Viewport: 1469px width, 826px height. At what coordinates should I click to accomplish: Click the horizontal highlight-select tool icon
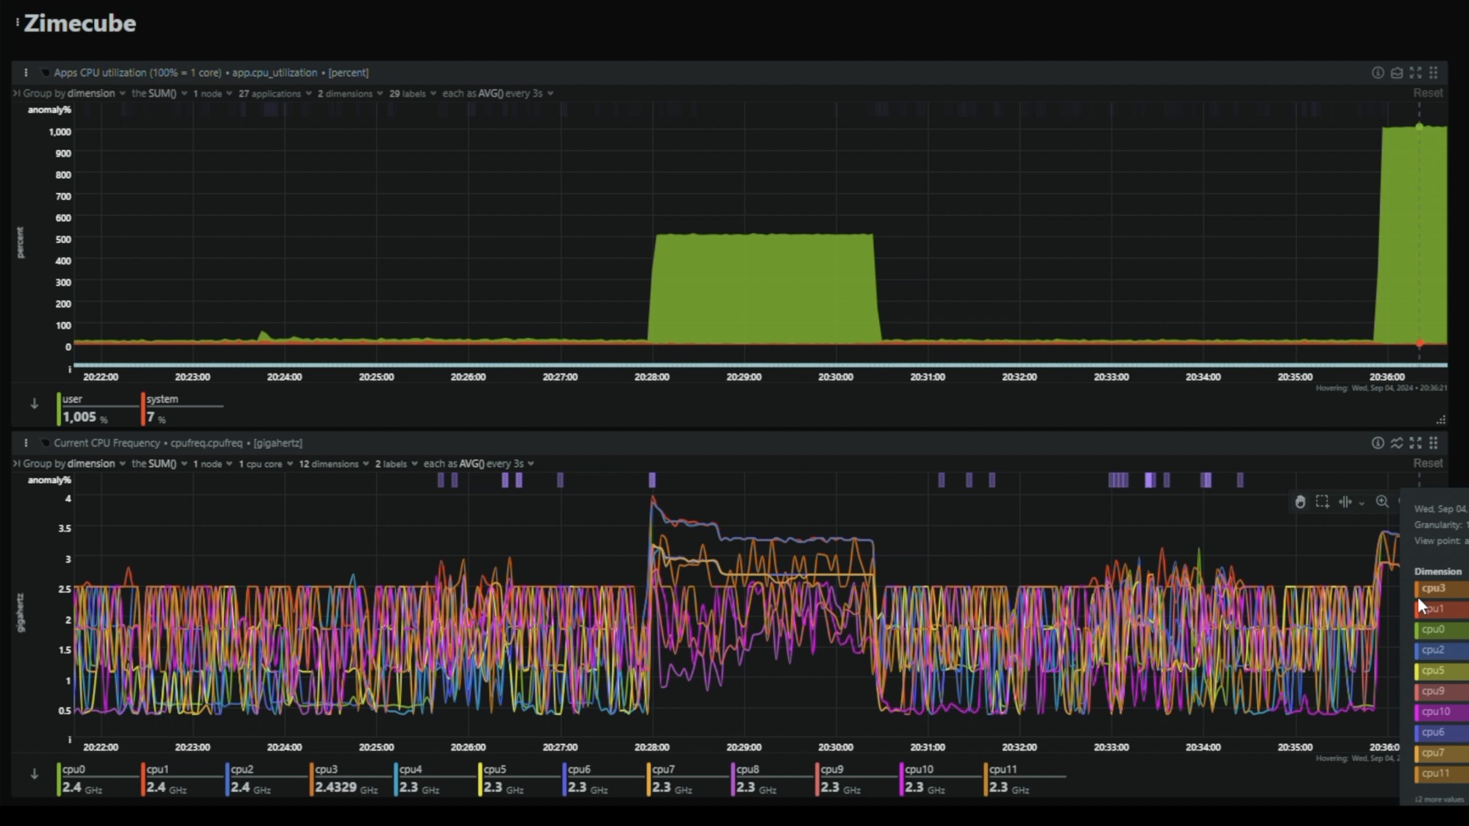[x=1344, y=502]
